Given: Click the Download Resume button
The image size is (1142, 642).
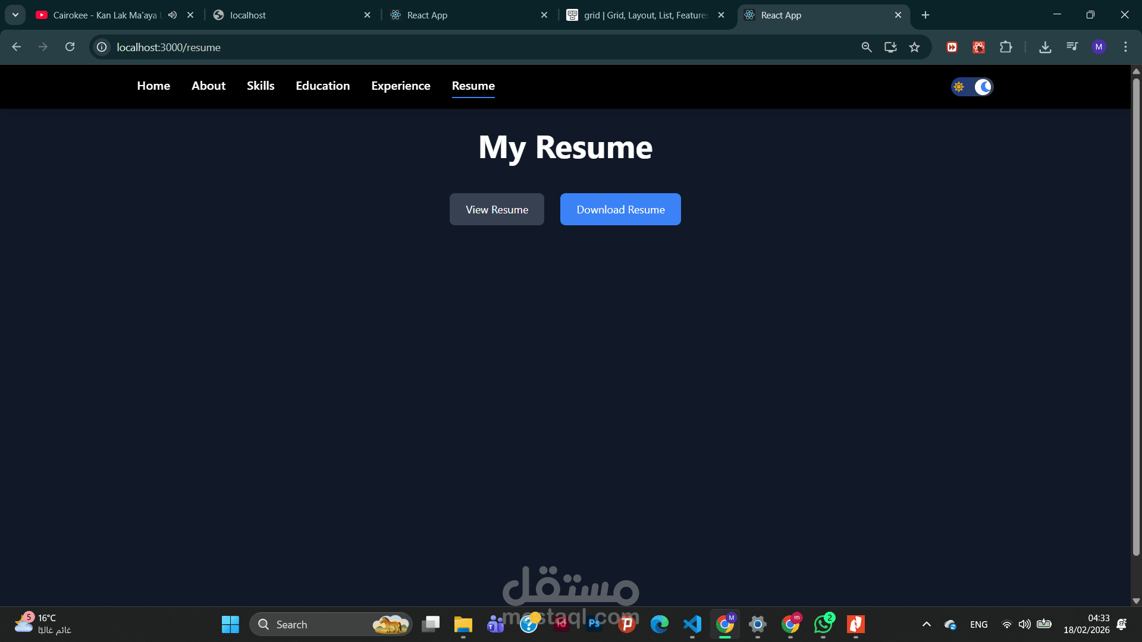Looking at the screenshot, I should click(x=620, y=209).
